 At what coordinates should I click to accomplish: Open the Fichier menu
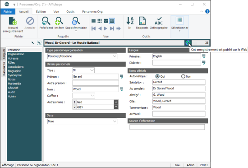point(8,12)
